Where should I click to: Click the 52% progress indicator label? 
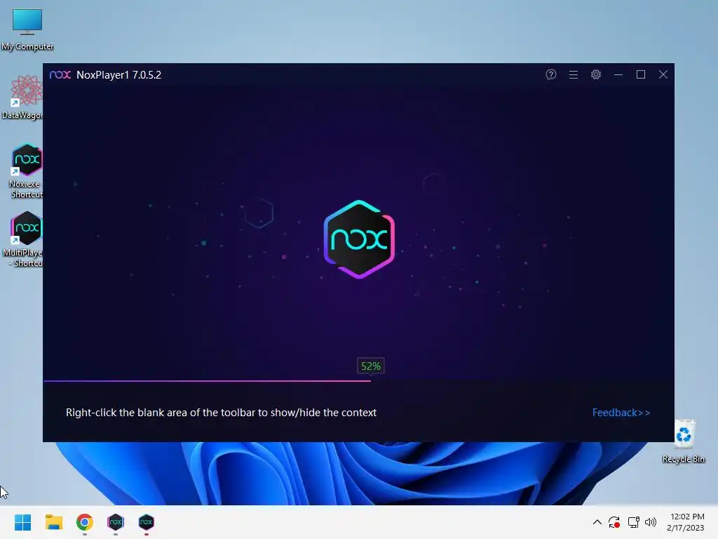pos(371,366)
